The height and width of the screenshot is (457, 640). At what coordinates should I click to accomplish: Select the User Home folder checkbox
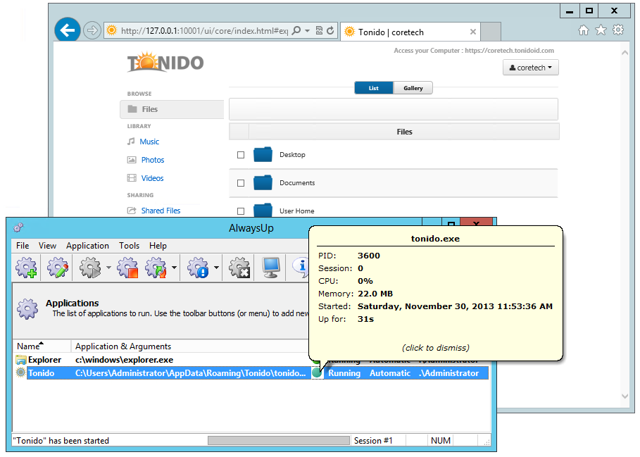[241, 211]
